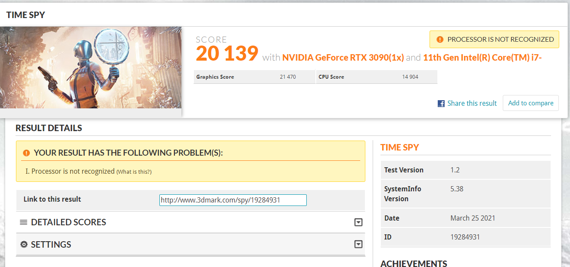Click the Link to this result label
This screenshot has height=267, width=570.
click(x=52, y=199)
